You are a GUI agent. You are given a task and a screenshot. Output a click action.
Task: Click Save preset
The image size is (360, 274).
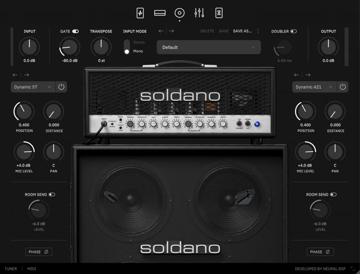(224, 31)
